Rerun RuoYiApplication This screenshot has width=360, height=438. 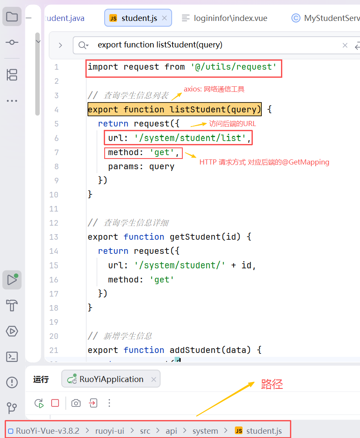click(x=39, y=403)
